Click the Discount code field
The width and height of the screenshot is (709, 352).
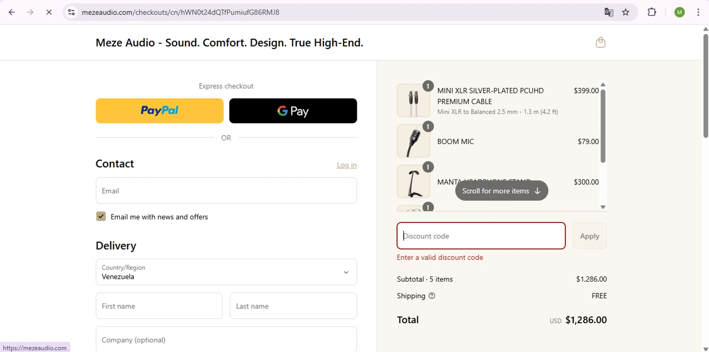[x=481, y=236]
